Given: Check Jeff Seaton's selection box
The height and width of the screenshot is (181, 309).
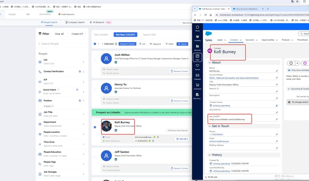Looking at the screenshot, I should click(x=95, y=157).
